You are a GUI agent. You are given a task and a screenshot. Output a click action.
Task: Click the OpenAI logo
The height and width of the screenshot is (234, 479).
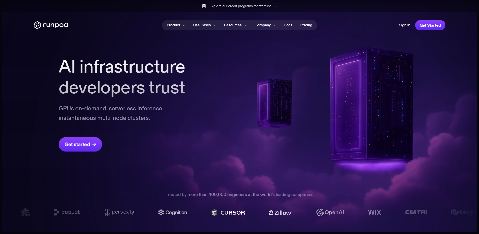(330, 212)
